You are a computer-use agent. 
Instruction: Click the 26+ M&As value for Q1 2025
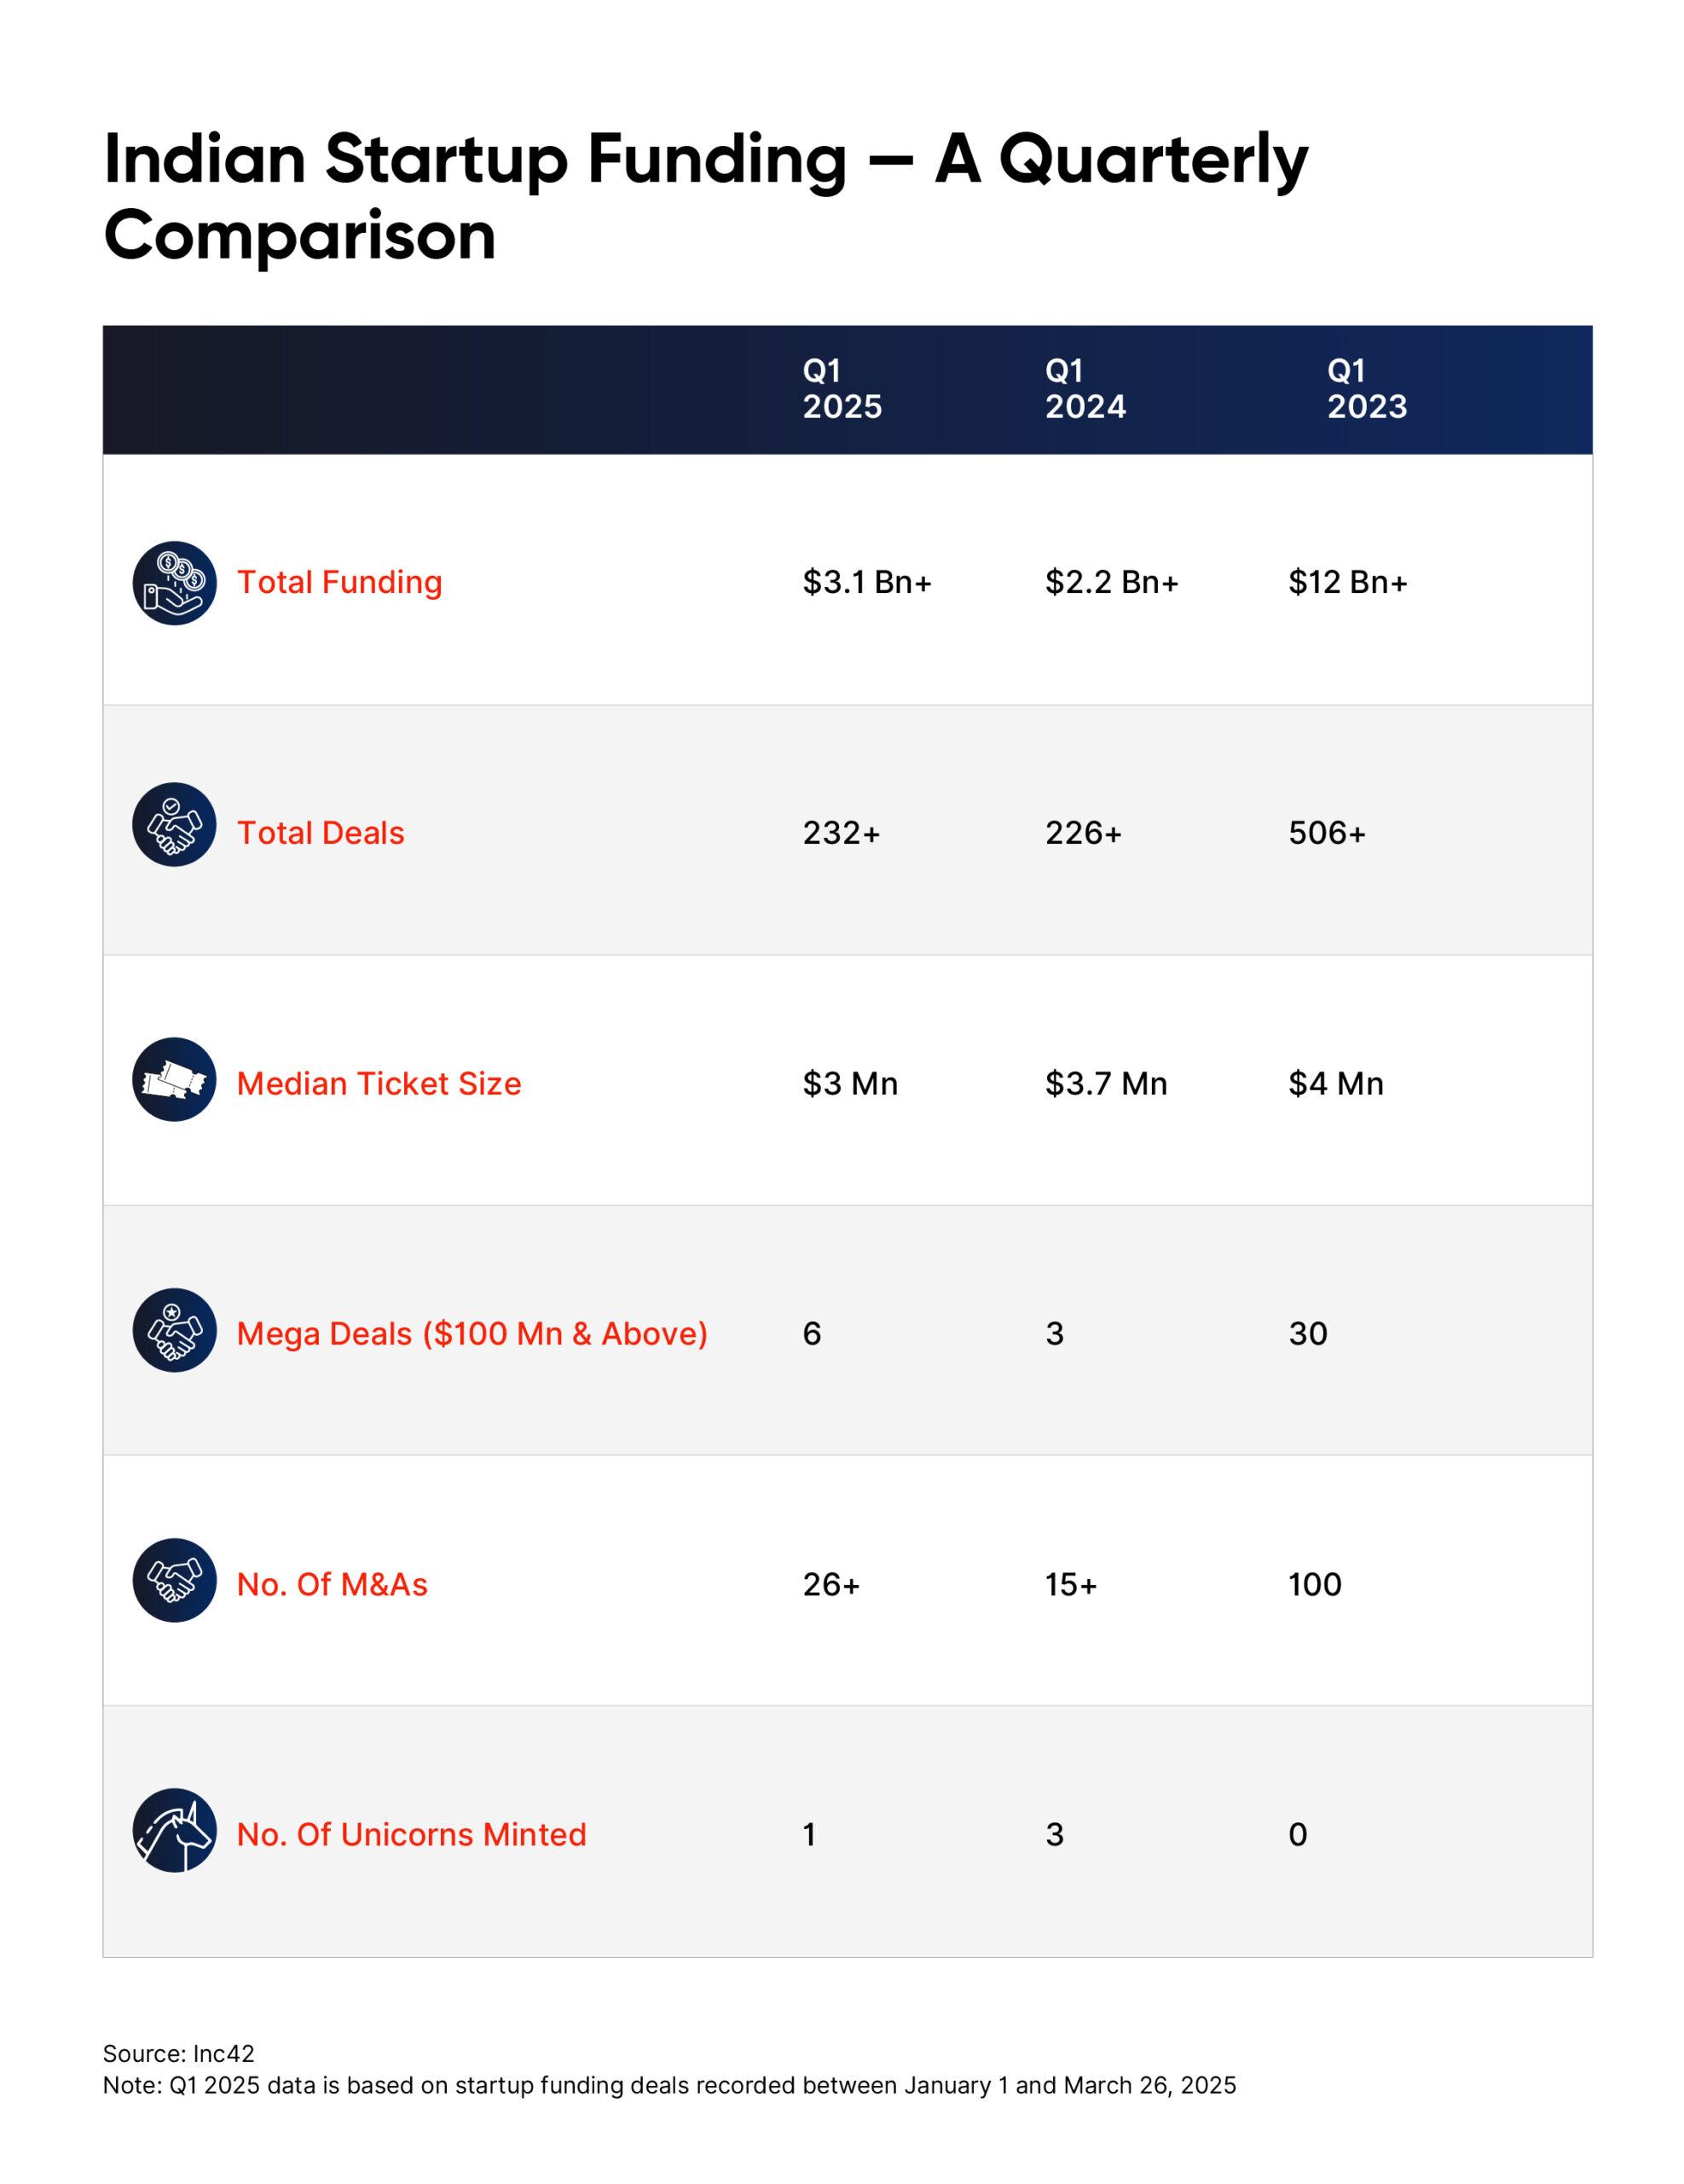[x=830, y=1584]
